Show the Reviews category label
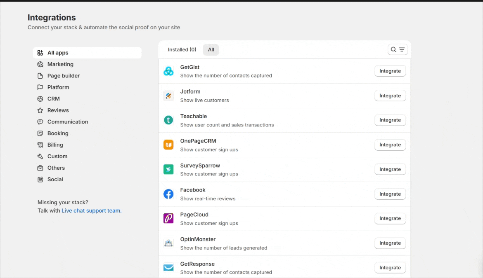The width and height of the screenshot is (483, 278). [58, 110]
